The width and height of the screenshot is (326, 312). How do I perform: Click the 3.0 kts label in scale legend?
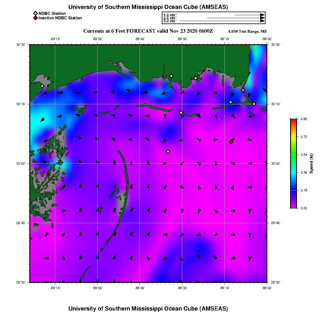pos(170,21)
